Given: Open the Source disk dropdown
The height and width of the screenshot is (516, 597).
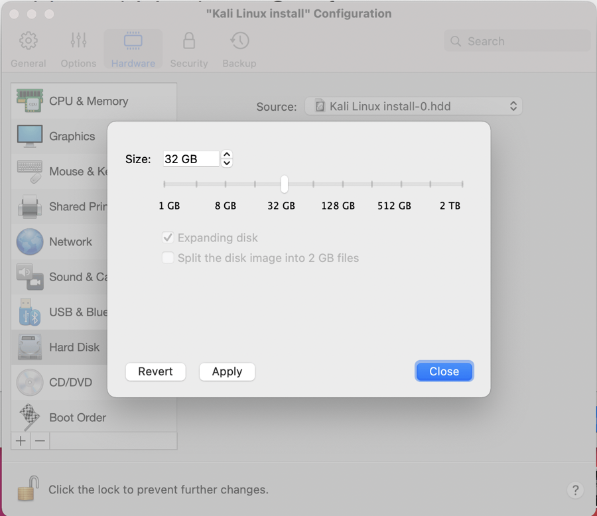Looking at the screenshot, I should click(413, 106).
